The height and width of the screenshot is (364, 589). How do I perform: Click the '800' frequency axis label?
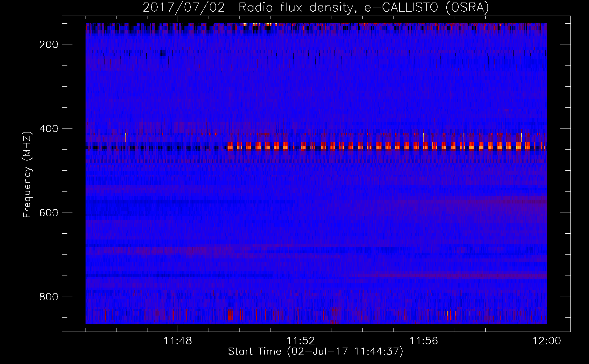pyautogui.click(x=48, y=297)
